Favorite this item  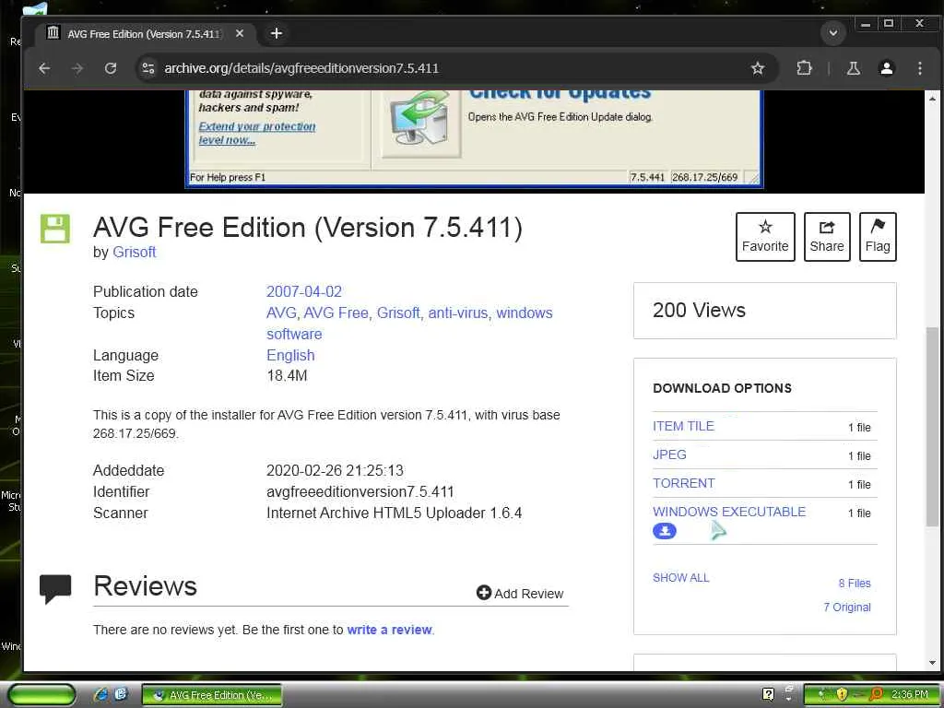(765, 237)
